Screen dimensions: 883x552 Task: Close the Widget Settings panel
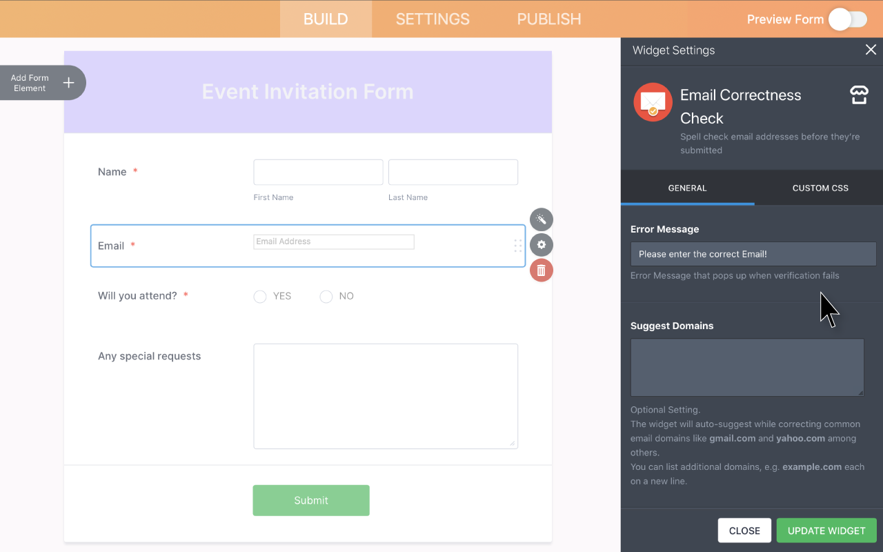[x=871, y=50]
